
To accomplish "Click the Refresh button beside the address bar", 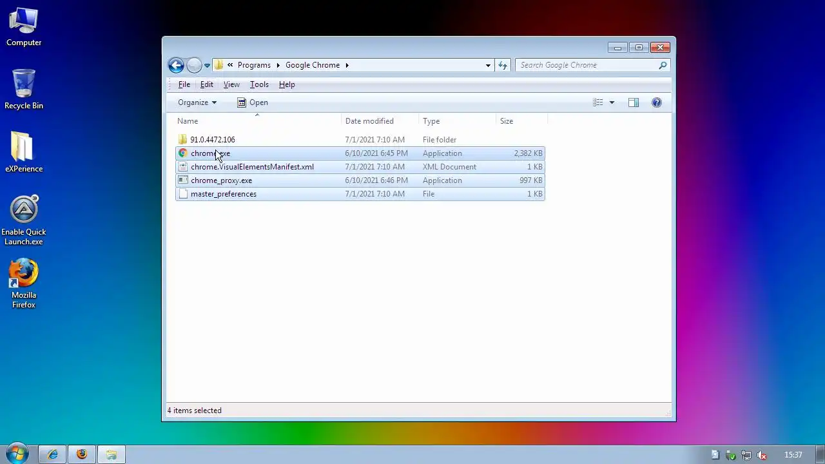I will point(503,65).
